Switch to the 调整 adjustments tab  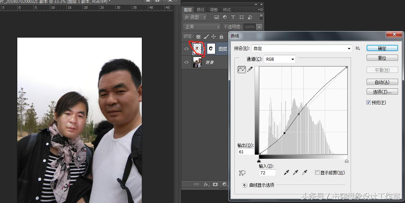click(213, 9)
